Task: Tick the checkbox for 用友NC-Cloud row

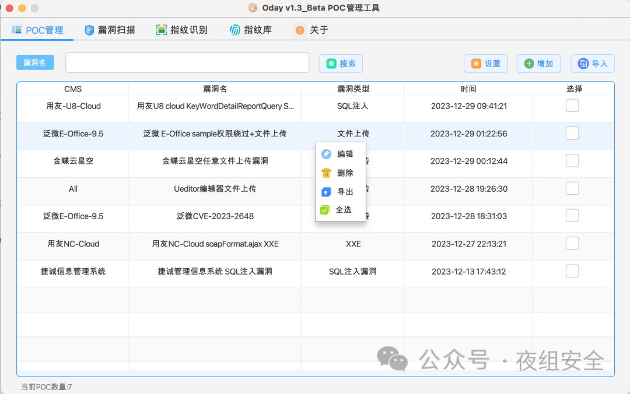Action: click(x=572, y=244)
